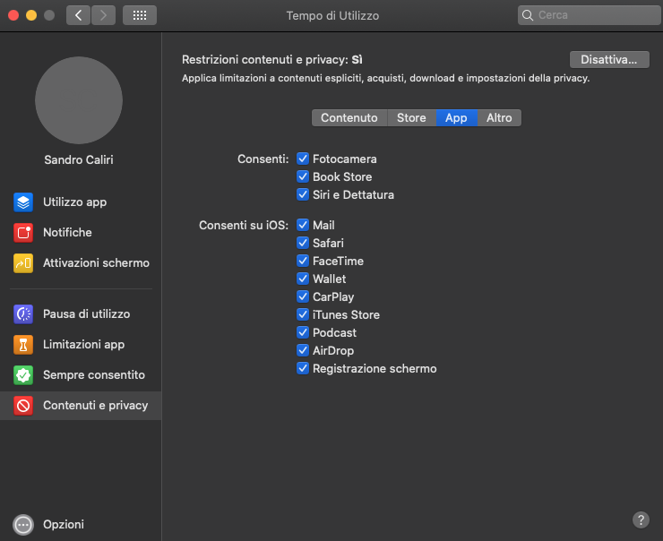663x541 pixels.
Task: Click the Disattiva... button
Action: click(x=609, y=60)
